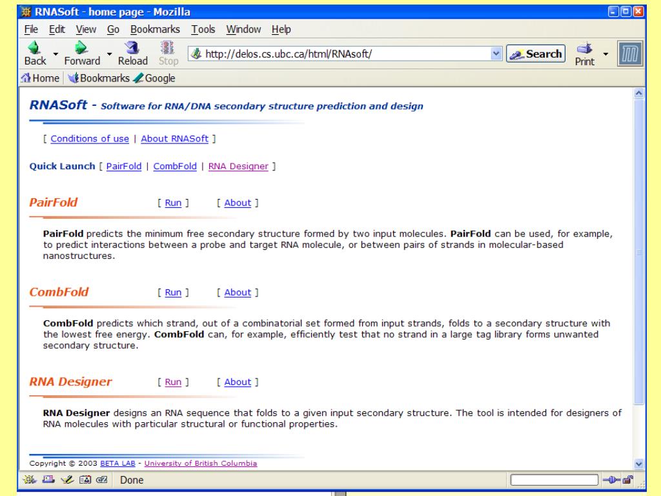Image resolution: width=661 pixels, height=496 pixels.
Task: Click the orange RNA Designer section heading
Action: [70, 382]
